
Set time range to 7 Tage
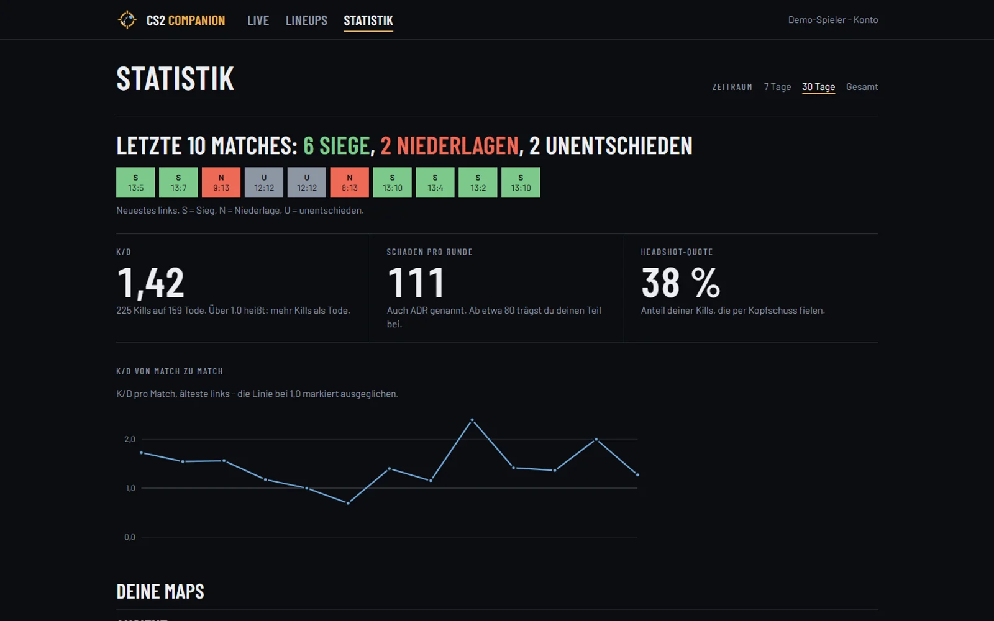click(x=777, y=87)
